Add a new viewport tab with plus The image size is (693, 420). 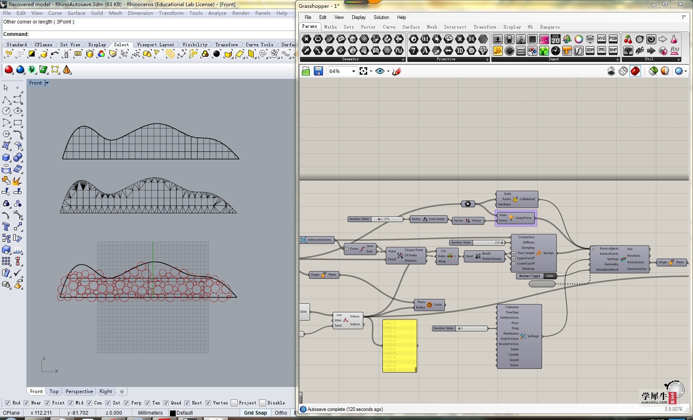pyautogui.click(x=122, y=392)
